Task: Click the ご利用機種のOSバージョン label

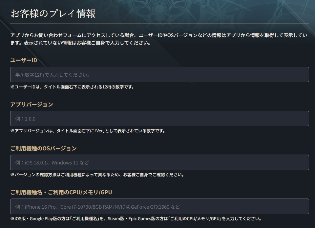Action: 44,148
